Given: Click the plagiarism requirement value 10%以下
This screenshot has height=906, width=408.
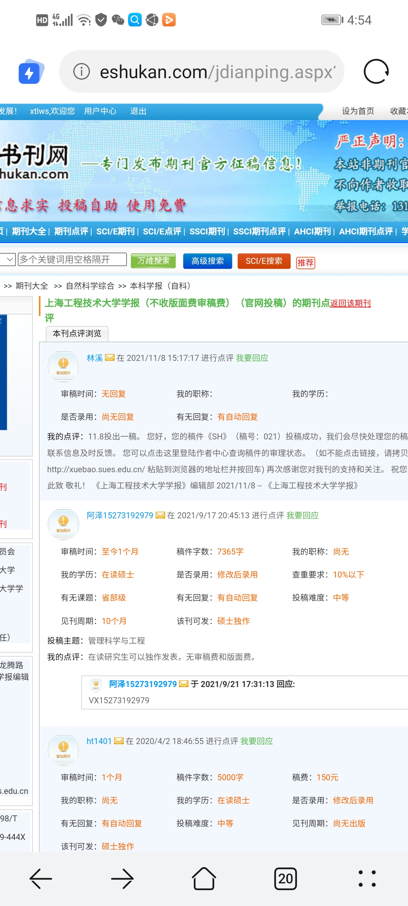Looking at the screenshot, I should [x=348, y=575].
